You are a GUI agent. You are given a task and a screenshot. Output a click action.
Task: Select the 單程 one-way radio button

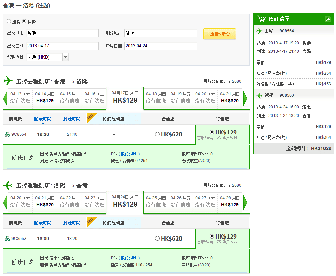pyautogui.click(x=9, y=21)
